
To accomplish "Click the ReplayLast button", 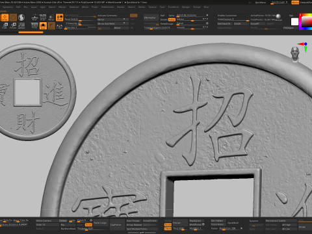I will (x=197, y=221).
